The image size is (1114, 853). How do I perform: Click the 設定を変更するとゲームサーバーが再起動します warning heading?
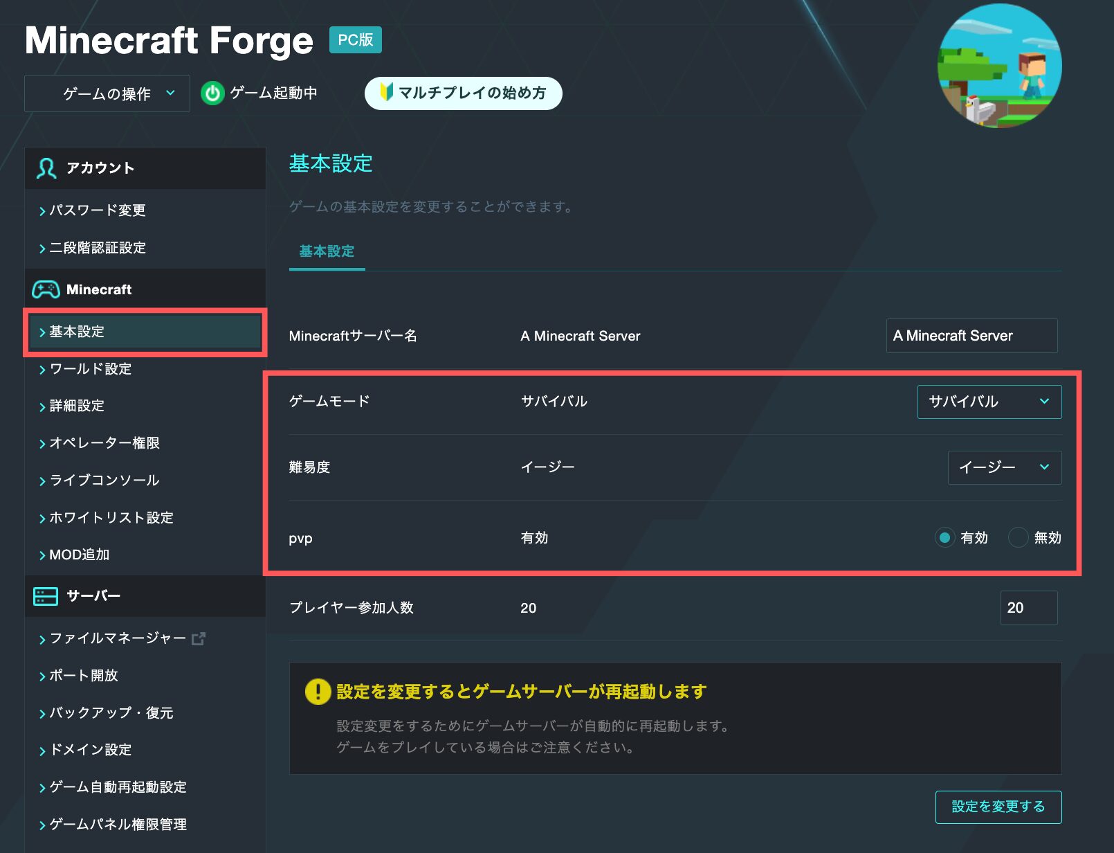[522, 692]
